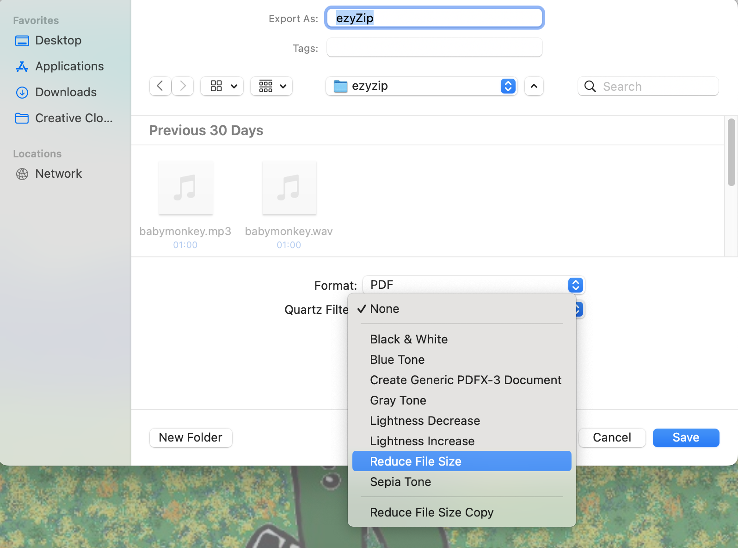Viewport: 738px width, 548px height.
Task: Open the ezyzip folder location popup
Action: pos(421,86)
